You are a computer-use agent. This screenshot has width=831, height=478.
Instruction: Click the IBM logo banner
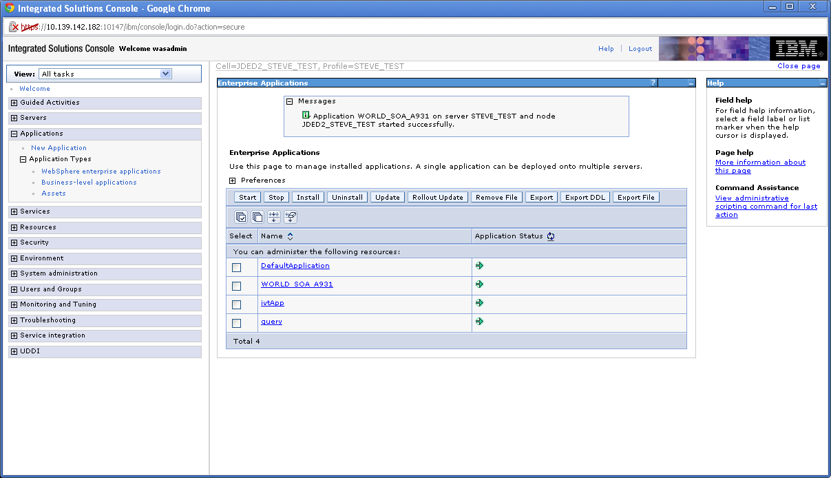click(x=798, y=48)
